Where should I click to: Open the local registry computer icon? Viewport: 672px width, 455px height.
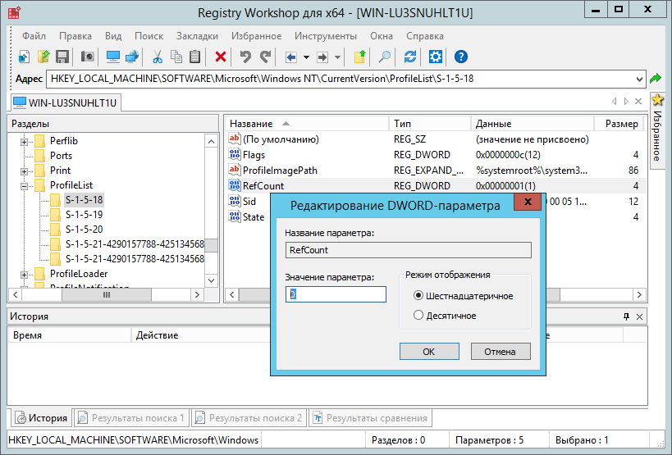pyautogui.click(x=112, y=57)
